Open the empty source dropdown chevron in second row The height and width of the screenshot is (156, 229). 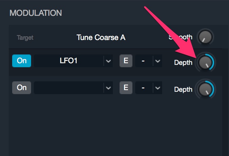pyautogui.click(x=108, y=88)
